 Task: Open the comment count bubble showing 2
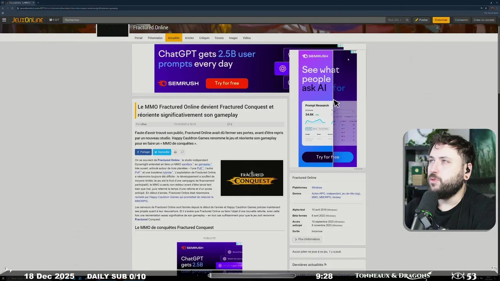tap(230, 124)
